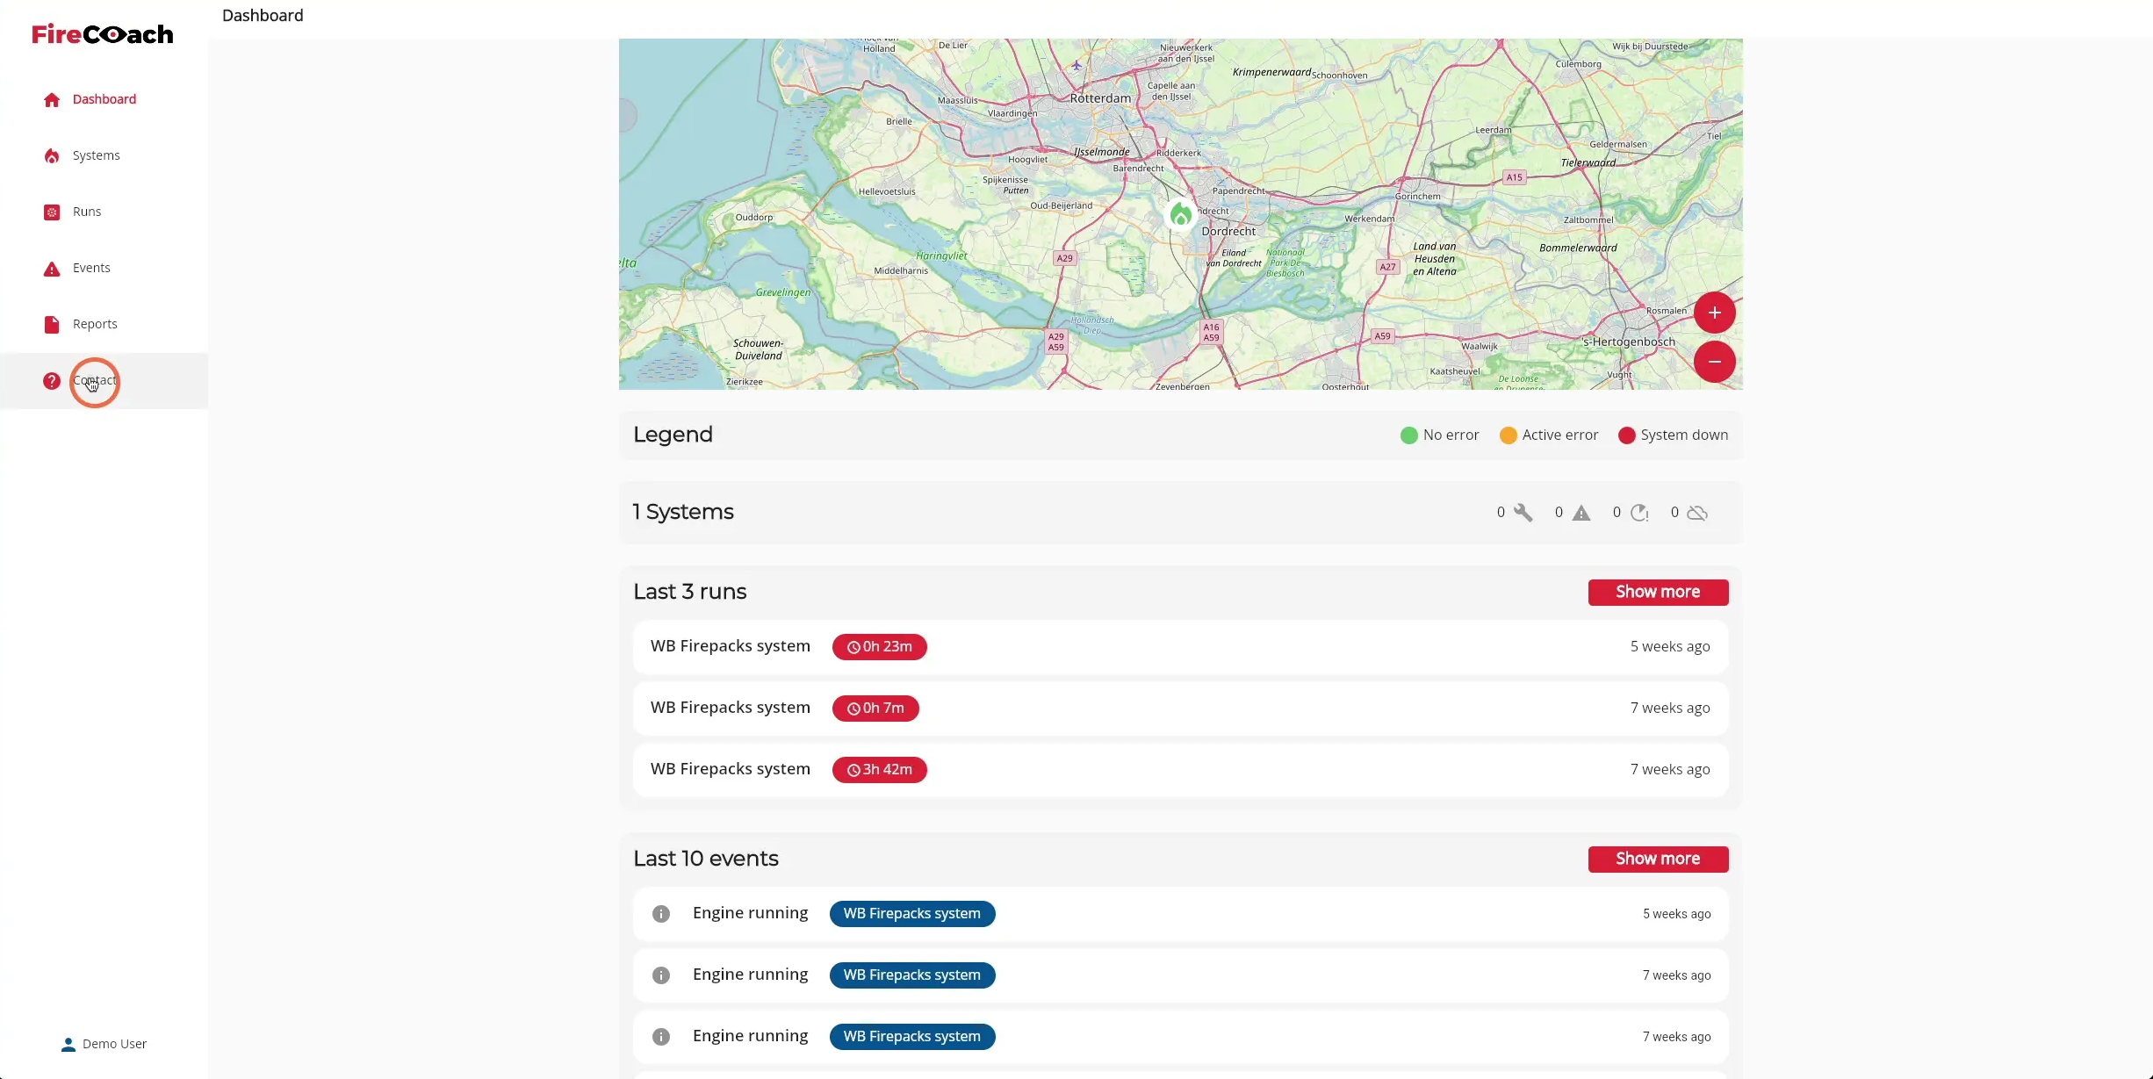
Task: Open the Contact menu item
Action: (x=104, y=380)
